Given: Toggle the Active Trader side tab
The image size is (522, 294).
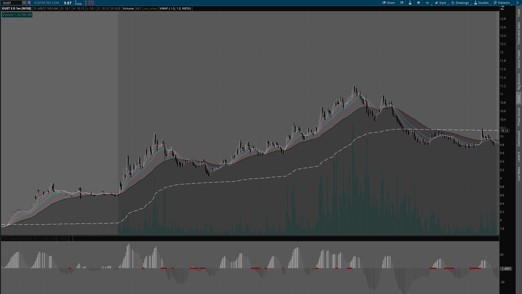Looking at the screenshot, I should coord(519,59).
